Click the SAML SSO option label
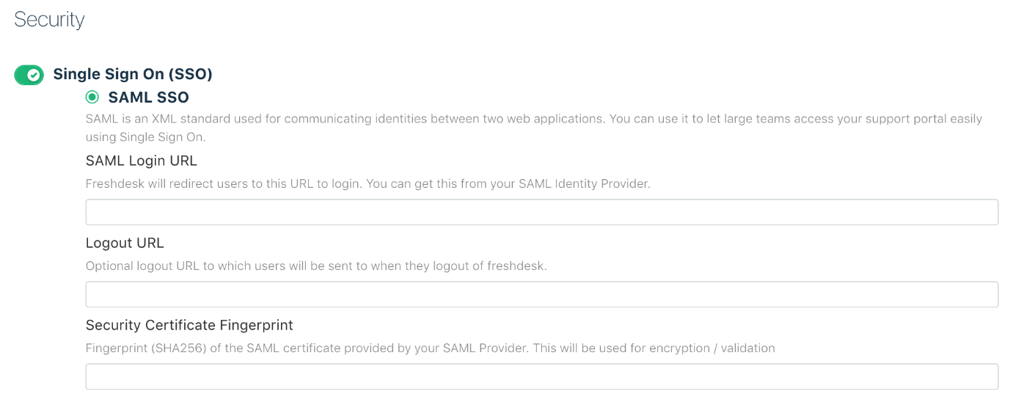 click(x=148, y=97)
